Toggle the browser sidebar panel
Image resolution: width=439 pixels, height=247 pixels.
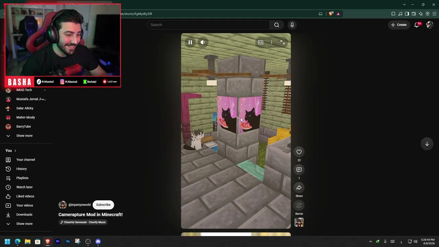(x=407, y=14)
